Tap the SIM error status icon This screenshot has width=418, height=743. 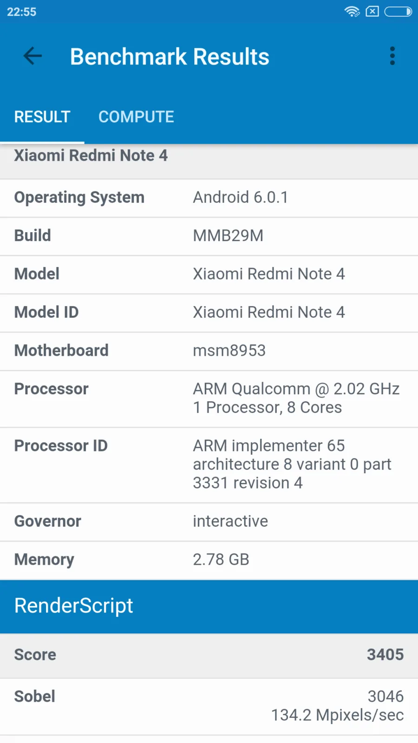coord(372,12)
